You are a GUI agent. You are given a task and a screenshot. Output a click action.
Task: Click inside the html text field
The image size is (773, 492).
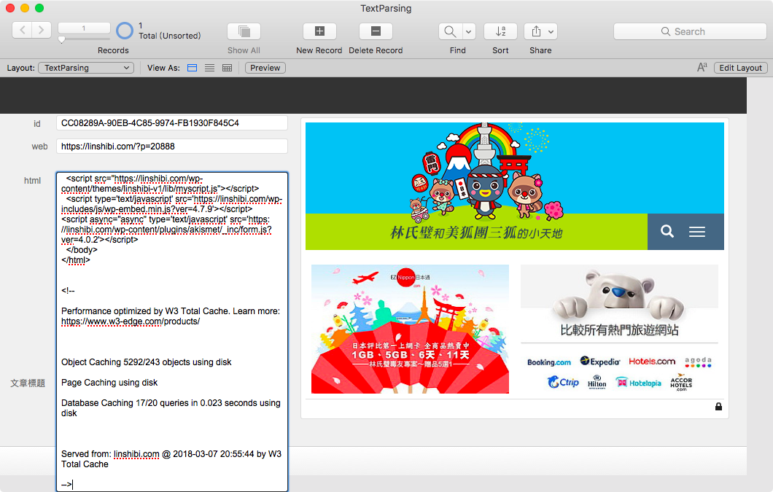[x=171, y=332]
